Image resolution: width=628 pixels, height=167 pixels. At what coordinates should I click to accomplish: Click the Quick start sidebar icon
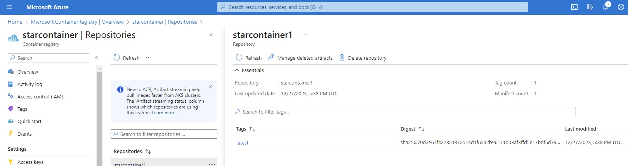(x=11, y=121)
